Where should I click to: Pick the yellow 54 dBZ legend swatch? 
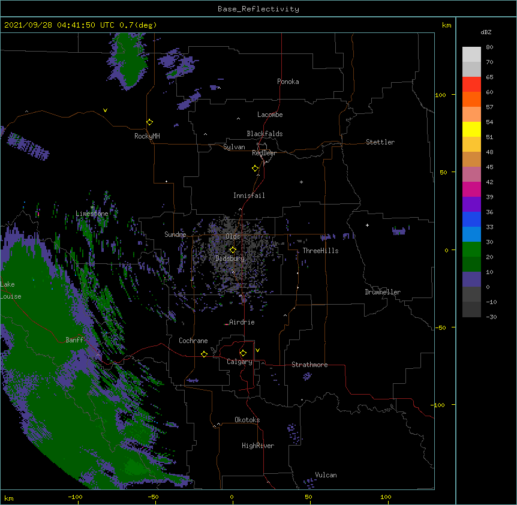tap(471, 129)
